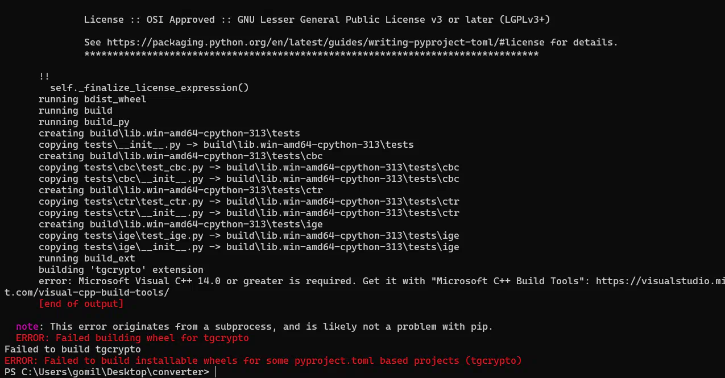Image resolution: width=725 pixels, height=378 pixels.
Task: Click the "copying tests\ige\test_ige.py" line
Action: click(248, 235)
